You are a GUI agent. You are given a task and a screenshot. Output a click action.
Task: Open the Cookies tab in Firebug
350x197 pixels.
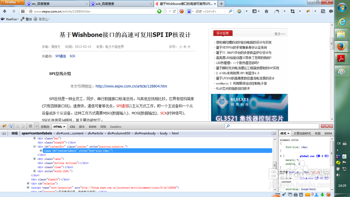click(x=115, y=127)
